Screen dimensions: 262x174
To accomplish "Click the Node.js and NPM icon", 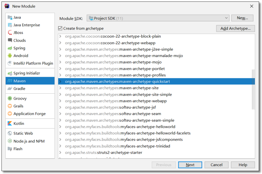I will pos(10,141).
